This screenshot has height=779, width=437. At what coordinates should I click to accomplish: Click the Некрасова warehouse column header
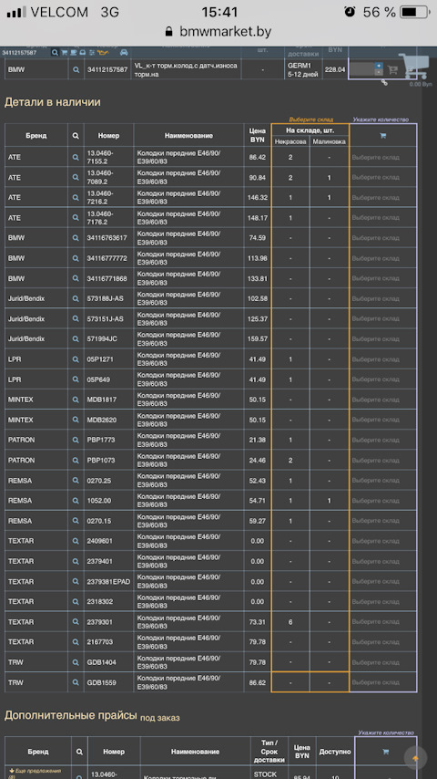tap(290, 141)
